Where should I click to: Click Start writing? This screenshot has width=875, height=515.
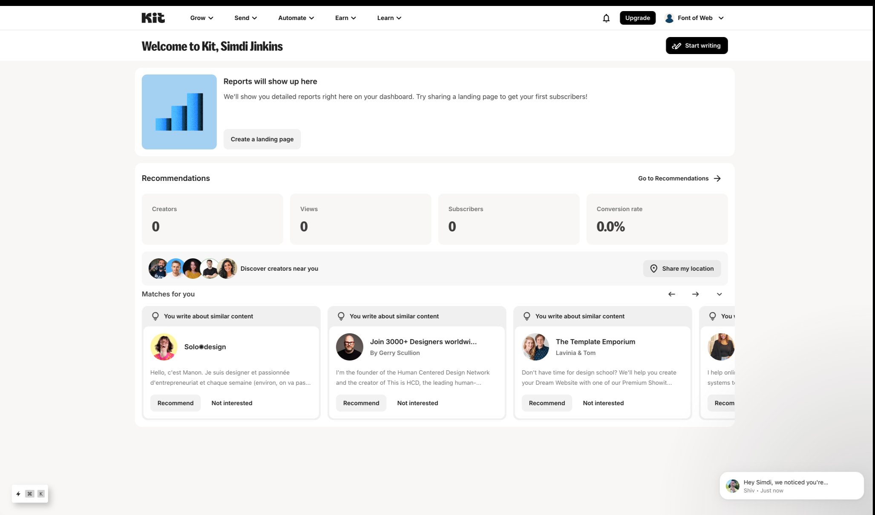(x=697, y=46)
